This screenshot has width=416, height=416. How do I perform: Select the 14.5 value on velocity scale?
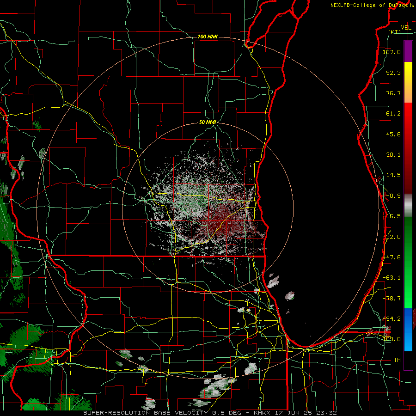click(x=393, y=175)
